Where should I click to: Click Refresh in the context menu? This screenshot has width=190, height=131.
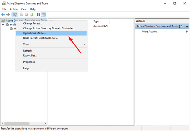click(x=52, y=51)
